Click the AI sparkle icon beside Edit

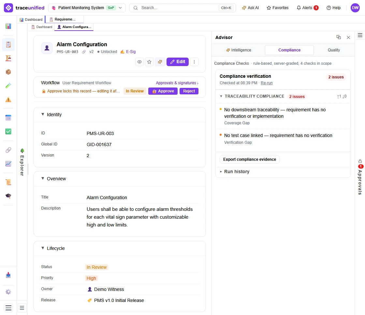pyautogui.click(x=160, y=62)
